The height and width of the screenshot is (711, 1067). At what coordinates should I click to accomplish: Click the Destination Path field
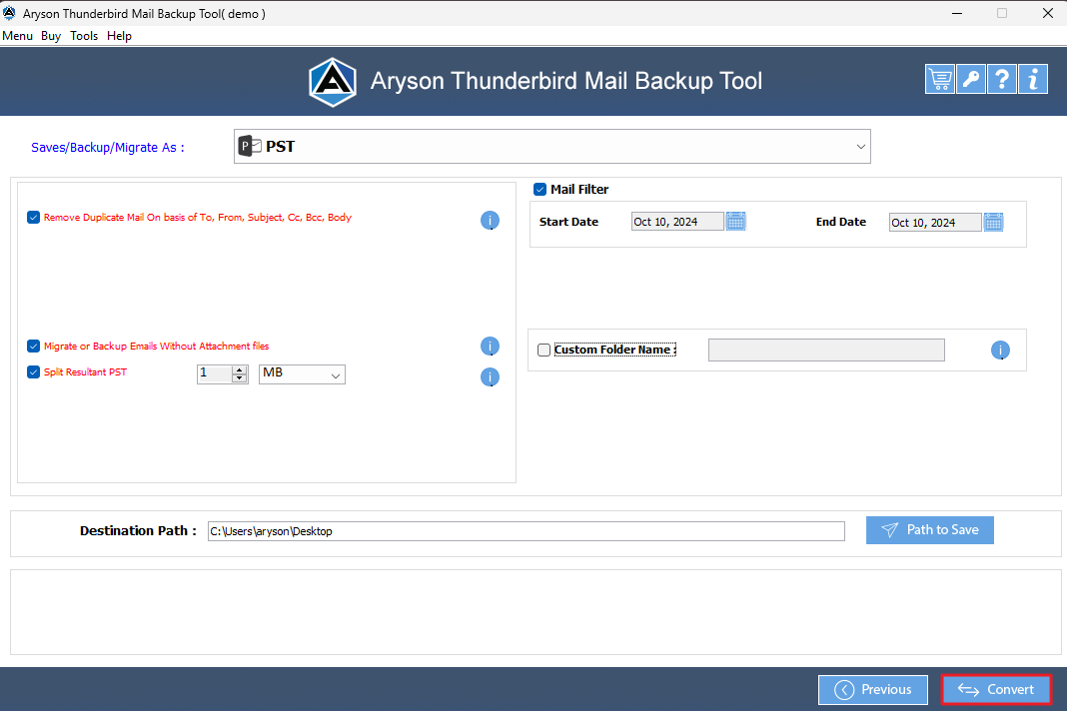coord(527,531)
